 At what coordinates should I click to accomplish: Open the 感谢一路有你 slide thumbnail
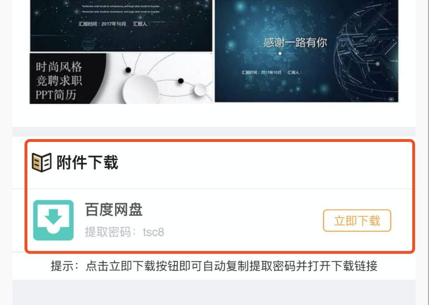[307, 51]
